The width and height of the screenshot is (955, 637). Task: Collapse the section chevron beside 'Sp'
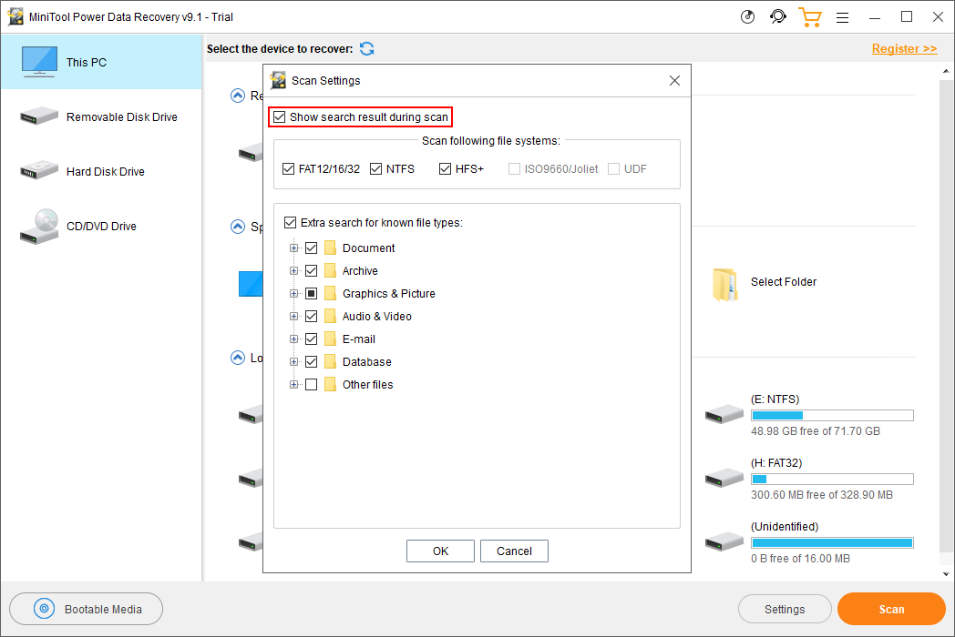tap(238, 227)
